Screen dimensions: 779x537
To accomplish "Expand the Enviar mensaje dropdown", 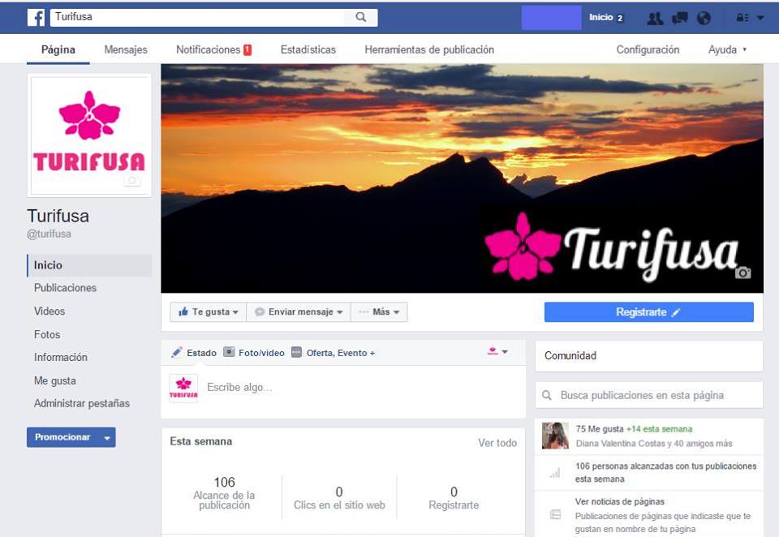I will coord(299,312).
